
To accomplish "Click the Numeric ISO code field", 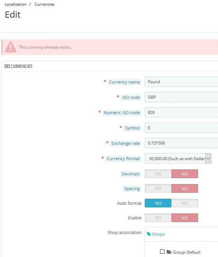I will tap(181, 112).
